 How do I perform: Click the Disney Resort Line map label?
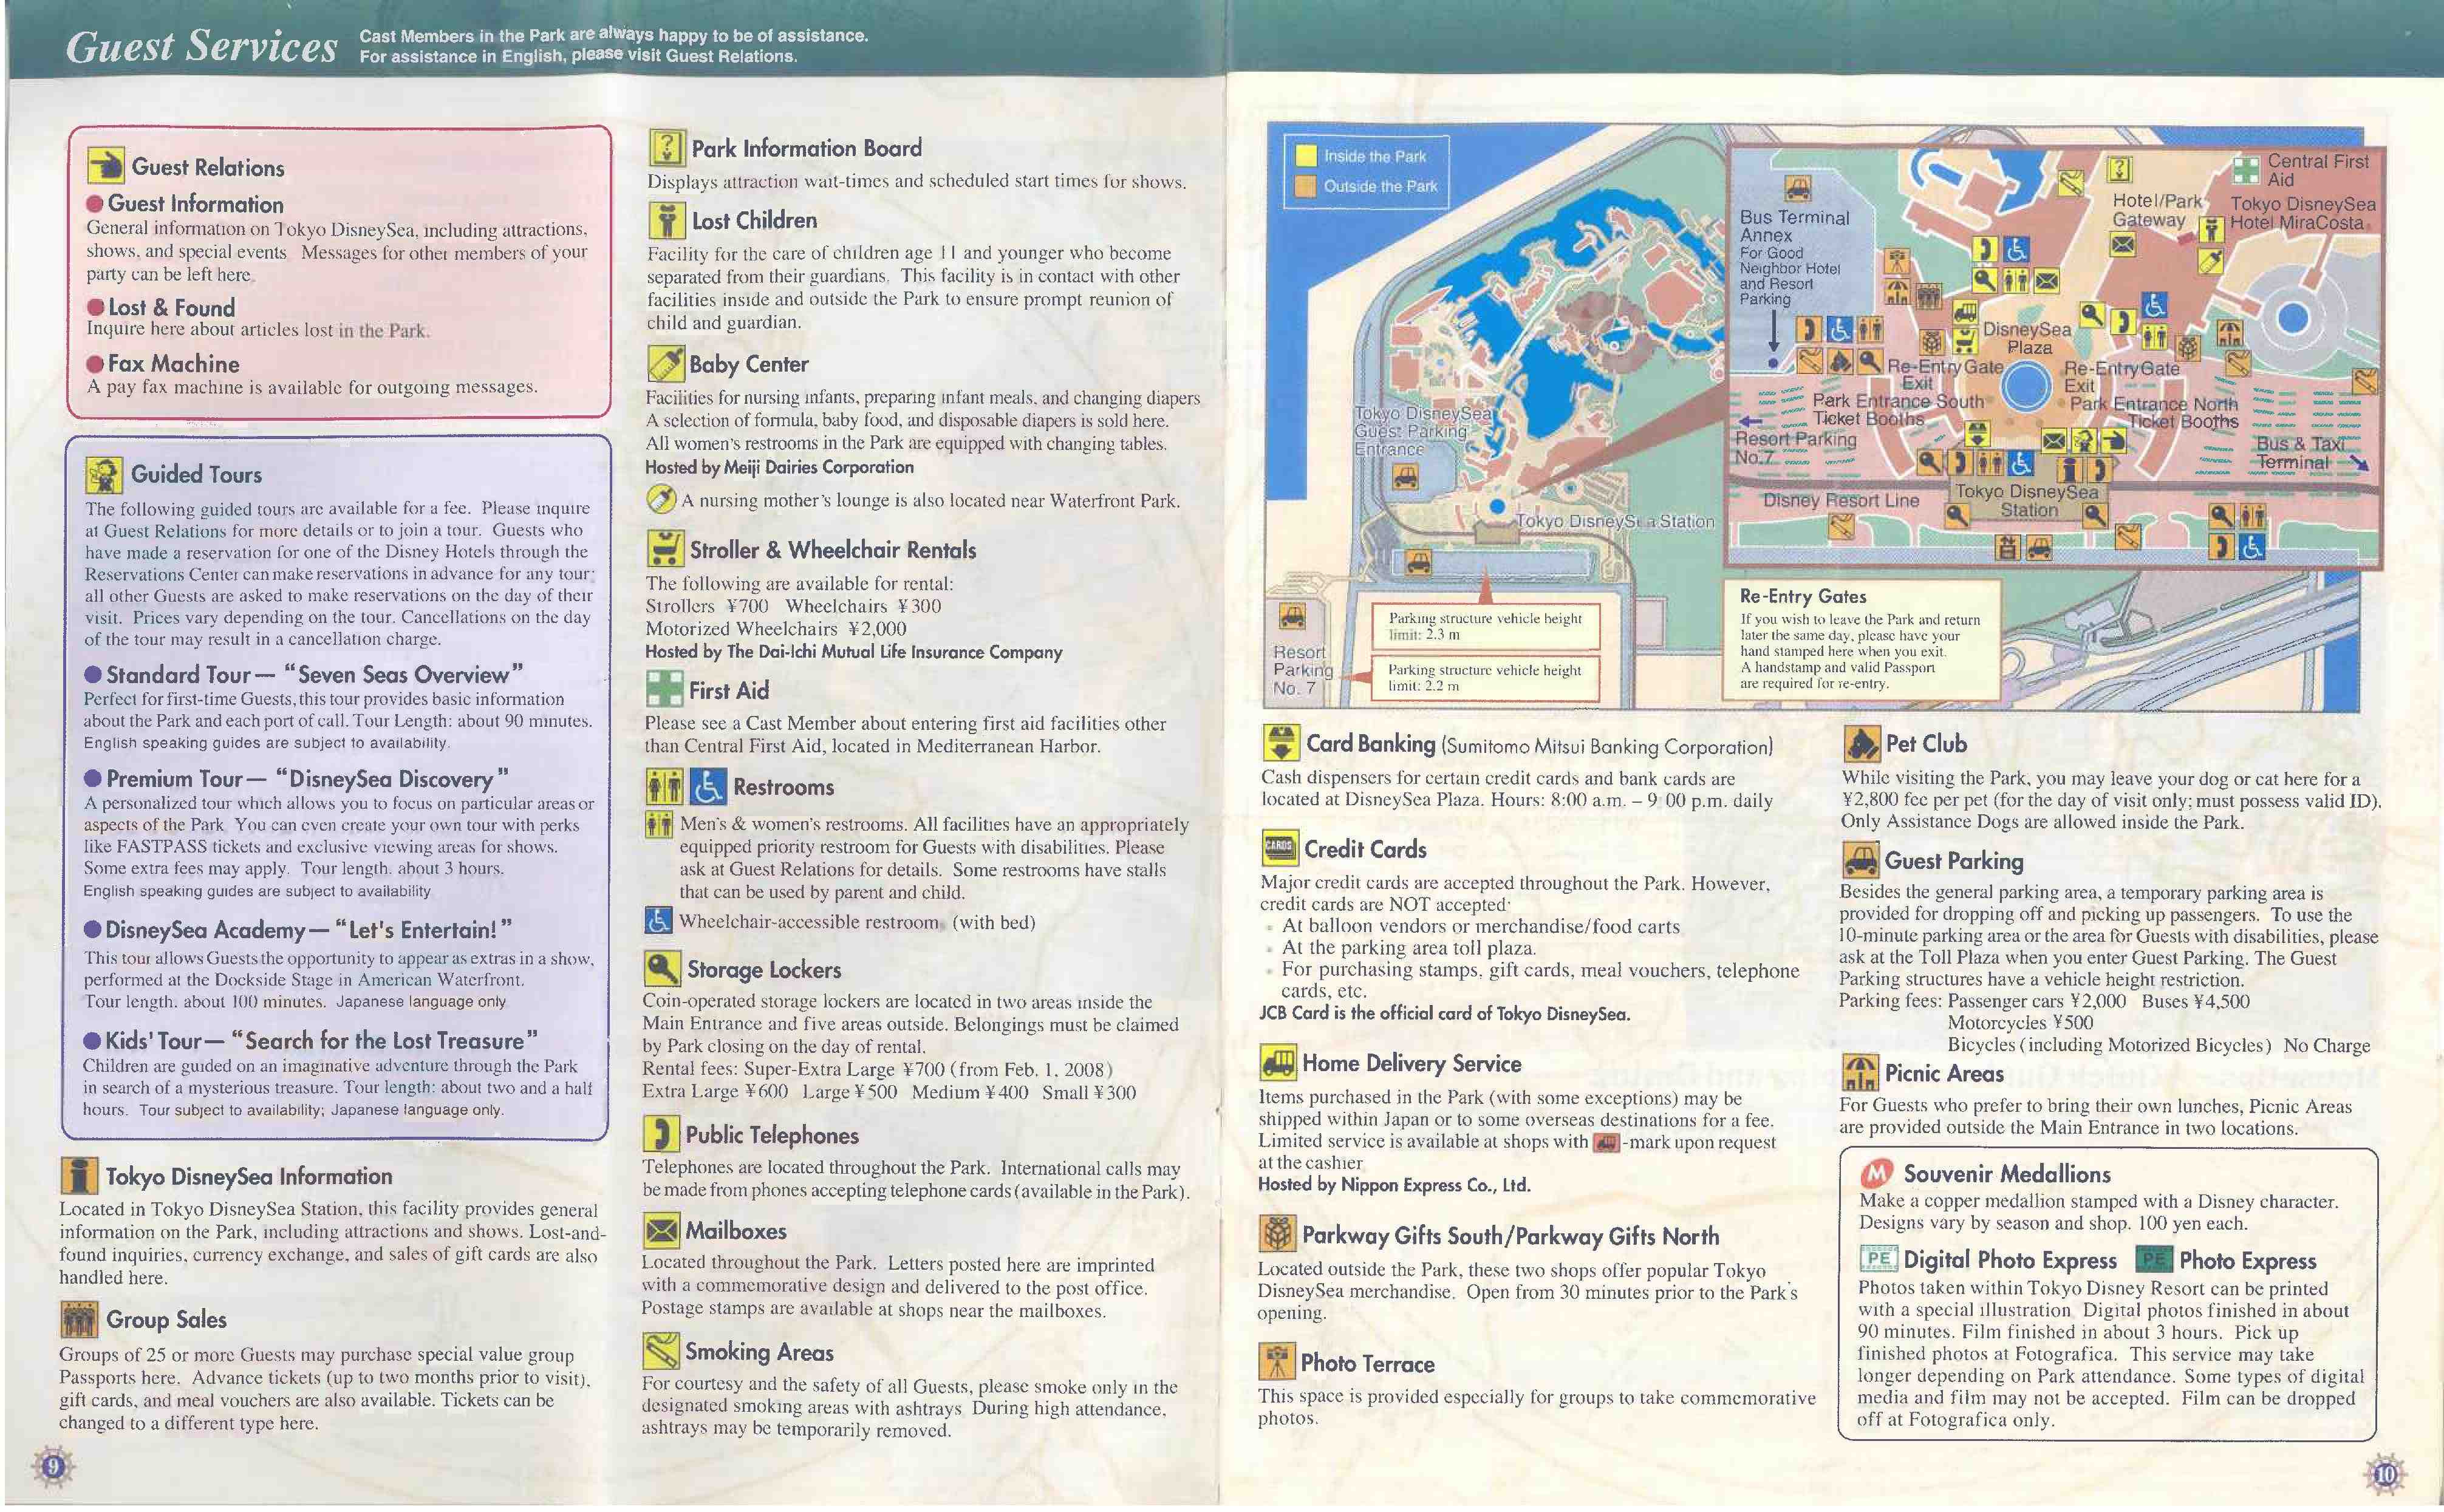[1841, 500]
